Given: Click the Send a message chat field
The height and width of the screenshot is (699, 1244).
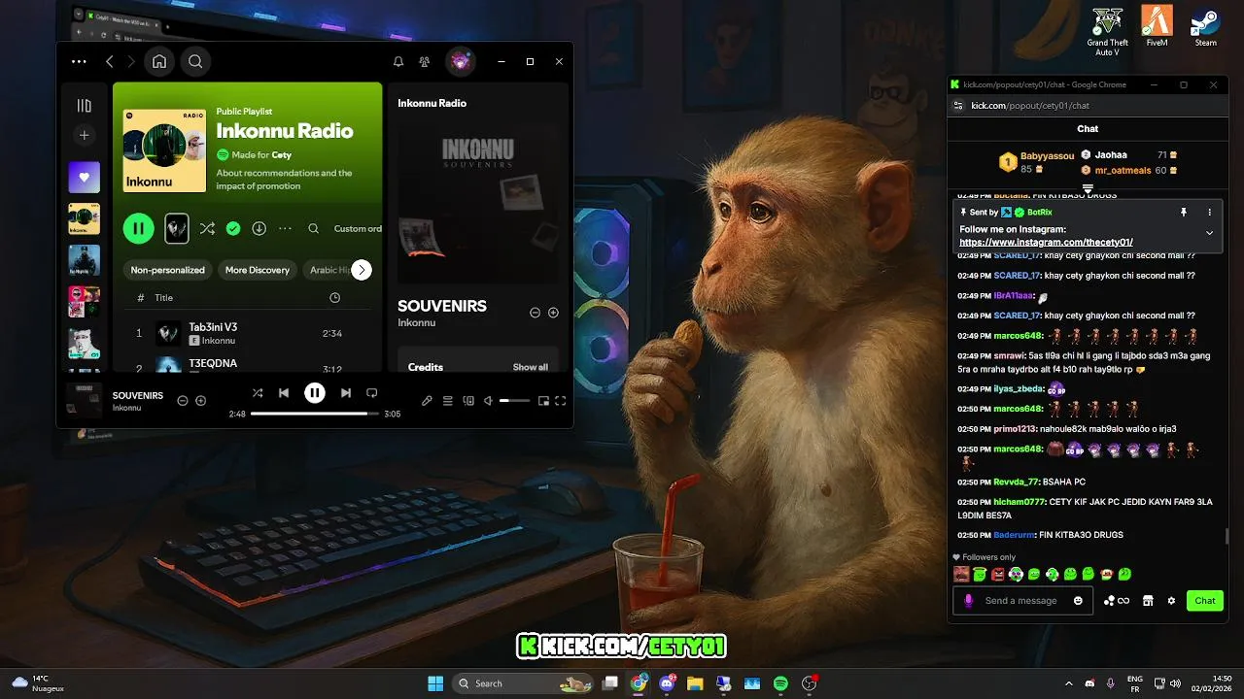Looking at the screenshot, I should pos(1023,600).
